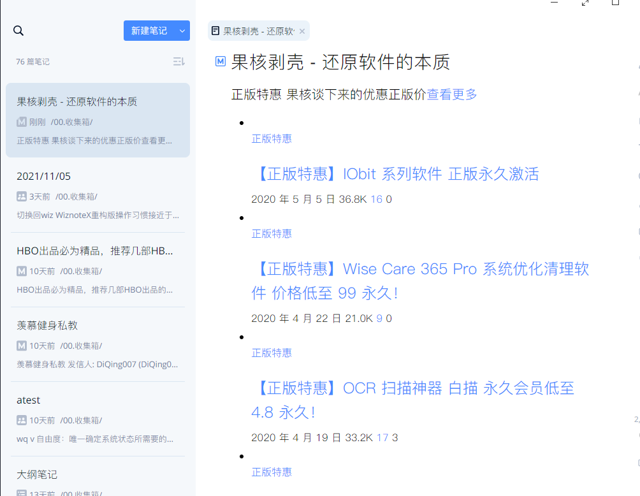Open the 羡慕健身私教 note
This screenshot has width=640, height=496.
coord(98,344)
